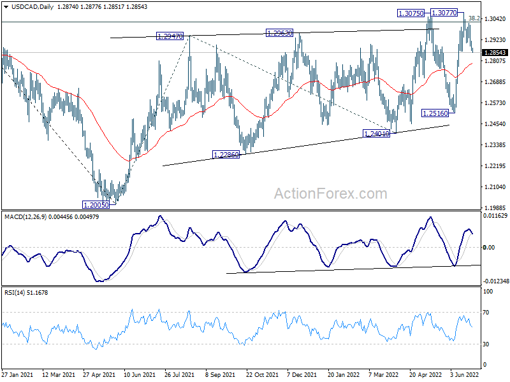Click the MACD zero level label

tap(489, 248)
